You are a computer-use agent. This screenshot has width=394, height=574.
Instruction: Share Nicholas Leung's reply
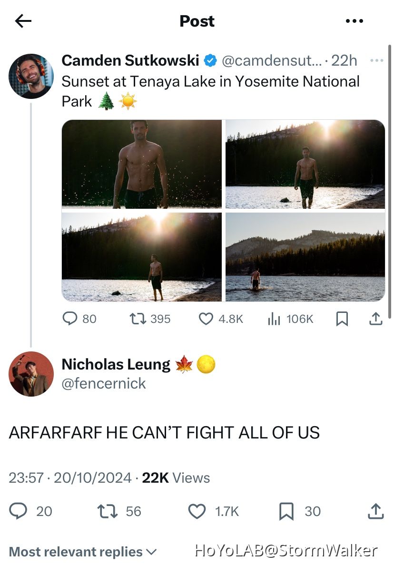[376, 511]
